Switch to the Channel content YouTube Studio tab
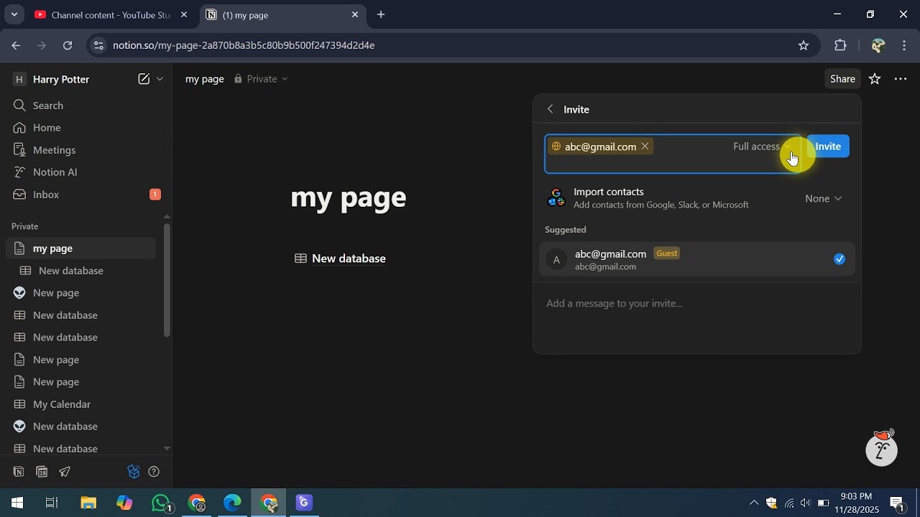 tap(110, 14)
